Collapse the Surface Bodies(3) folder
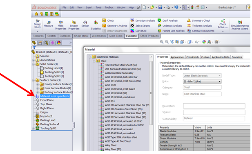Screen dimensions: 252x154 [33, 80]
